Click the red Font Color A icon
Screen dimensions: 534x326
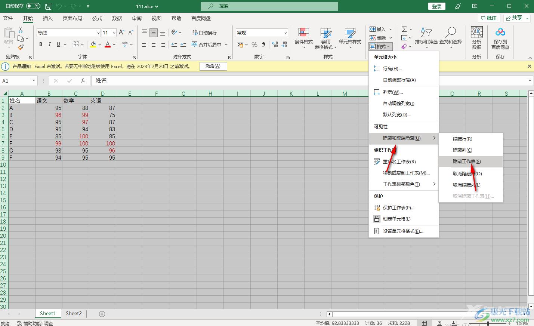pyautogui.click(x=108, y=44)
